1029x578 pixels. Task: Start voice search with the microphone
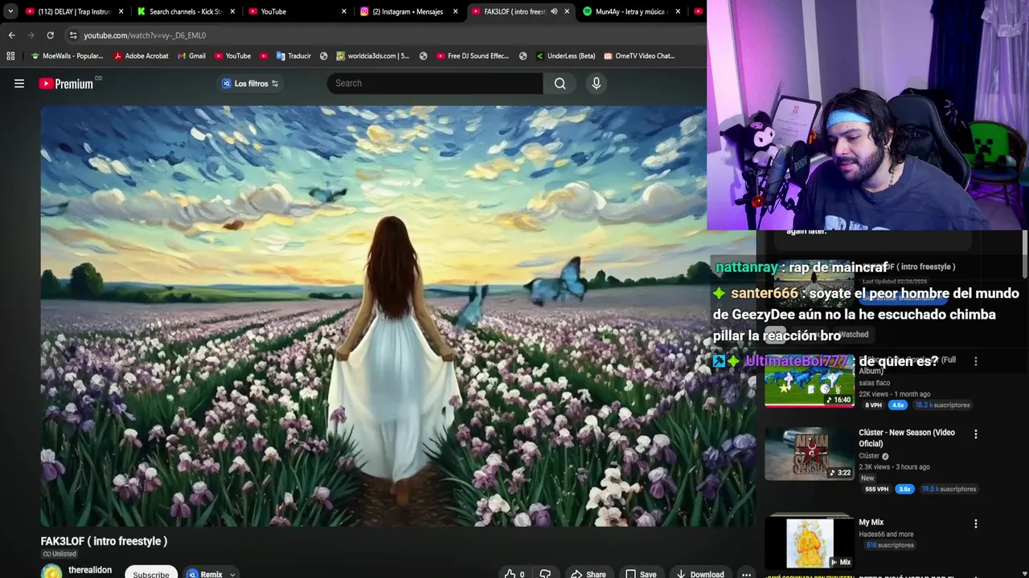[x=596, y=83]
